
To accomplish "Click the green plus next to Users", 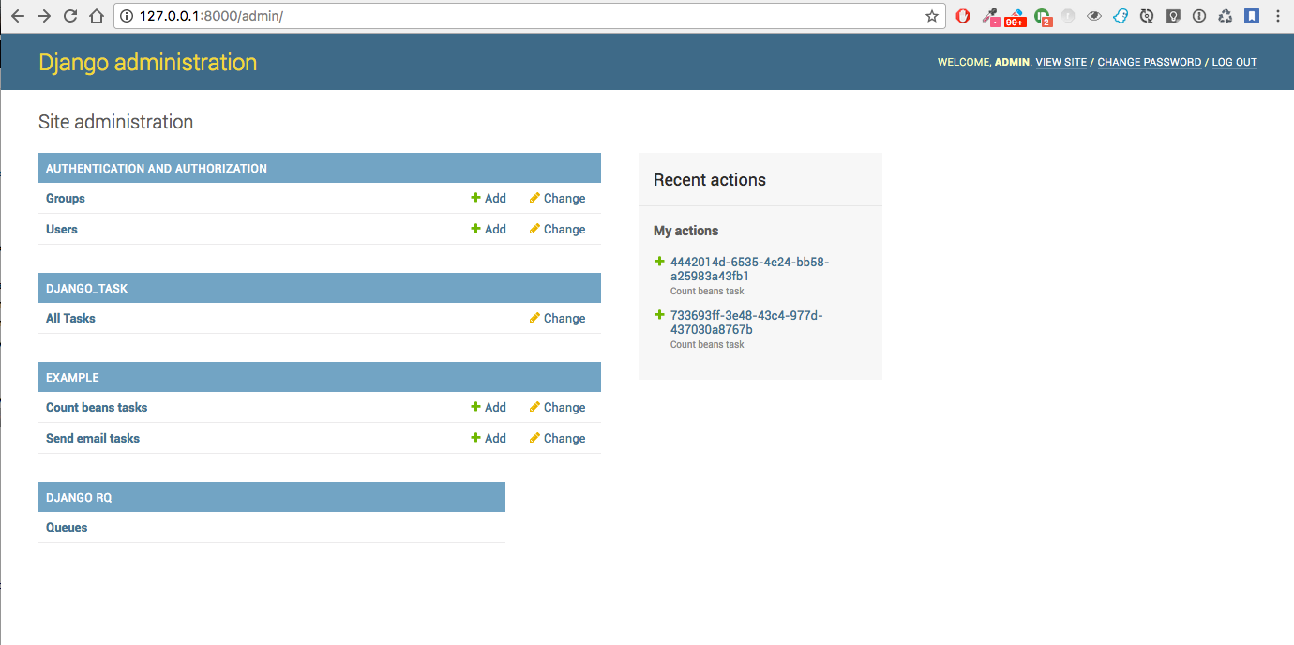I will click(475, 229).
